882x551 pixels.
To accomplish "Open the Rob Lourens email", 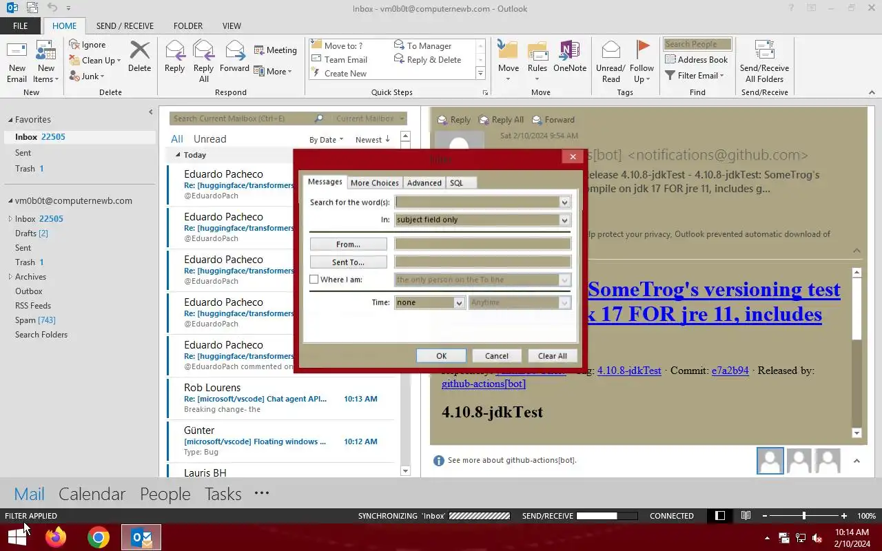I will pyautogui.click(x=280, y=398).
